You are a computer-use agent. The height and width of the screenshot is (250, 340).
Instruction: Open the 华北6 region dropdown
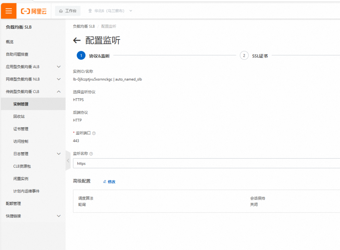[110, 11]
